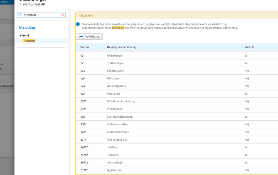Select Helgdagar in the sidebar
The height and width of the screenshot is (175, 278).
point(29,41)
